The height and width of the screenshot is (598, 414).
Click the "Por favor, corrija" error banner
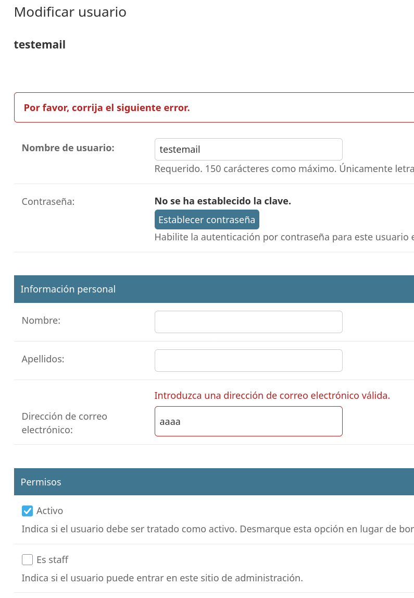pos(107,108)
